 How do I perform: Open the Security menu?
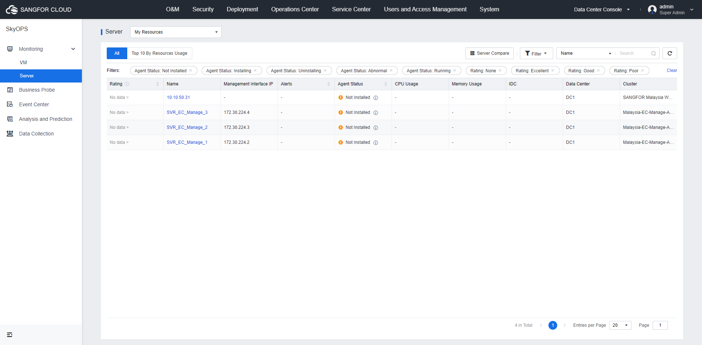203,9
